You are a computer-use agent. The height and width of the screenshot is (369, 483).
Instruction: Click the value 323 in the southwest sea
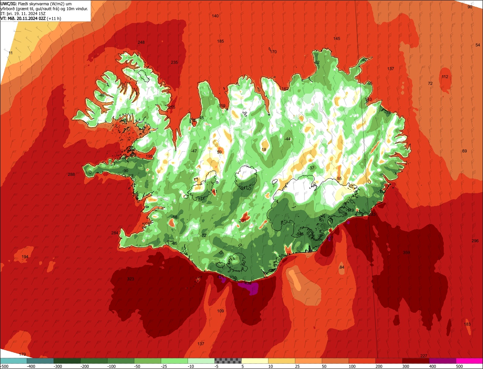coord(131,279)
